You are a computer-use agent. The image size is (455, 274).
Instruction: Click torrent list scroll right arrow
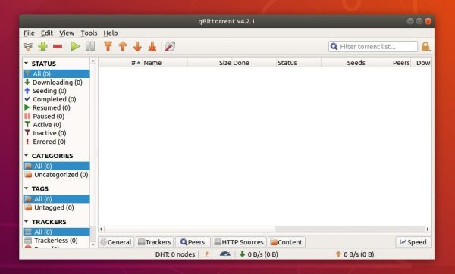pos(428,229)
